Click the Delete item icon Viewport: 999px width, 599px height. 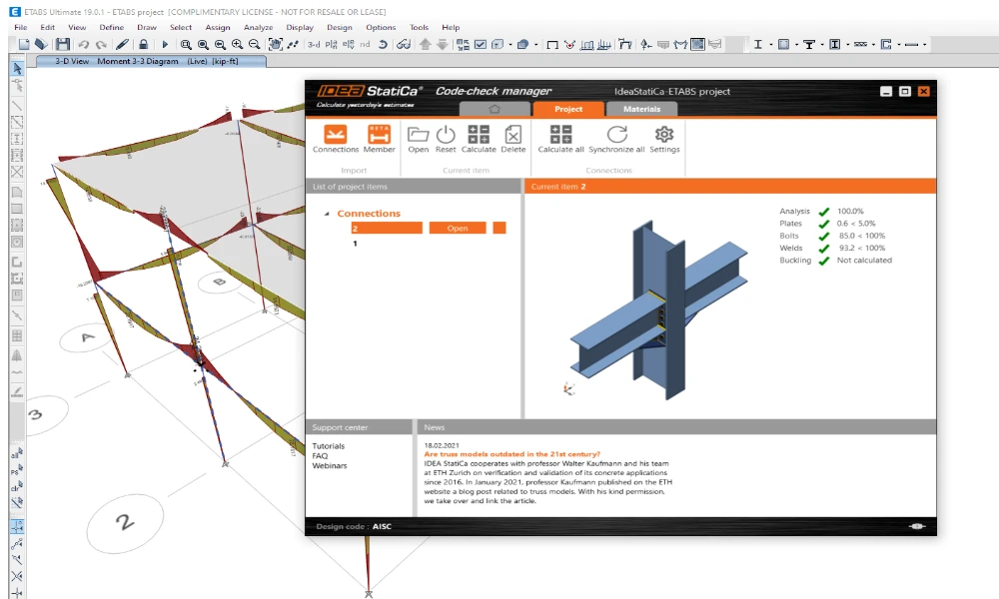click(512, 135)
